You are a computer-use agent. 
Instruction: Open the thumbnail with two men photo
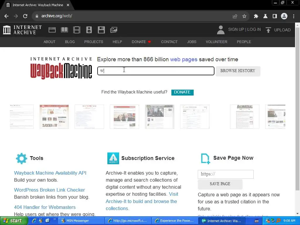click(124, 117)
